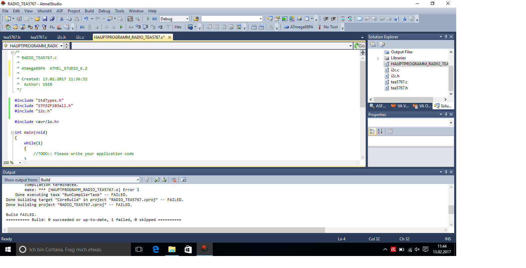
Task: Click the Solution Explorer horizontal scrollbar
Action: point(403,99)
